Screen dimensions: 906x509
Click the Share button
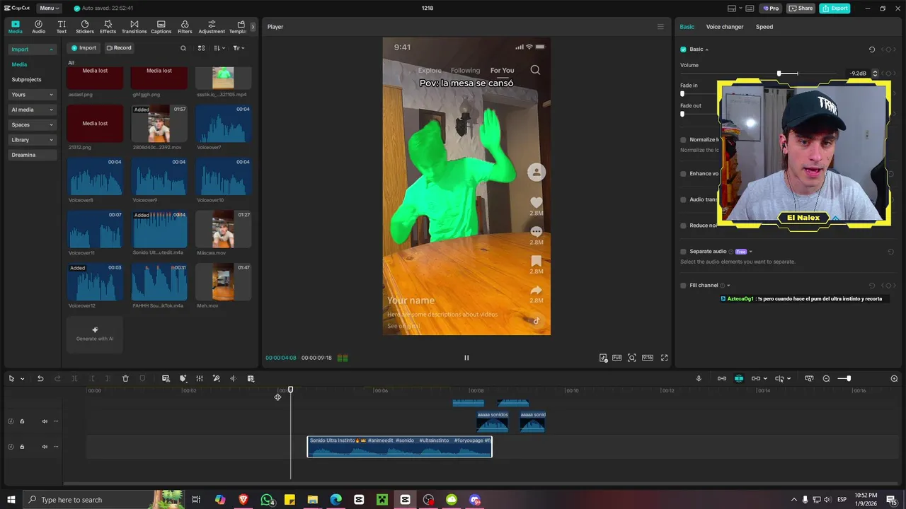(x=801, y=8)
